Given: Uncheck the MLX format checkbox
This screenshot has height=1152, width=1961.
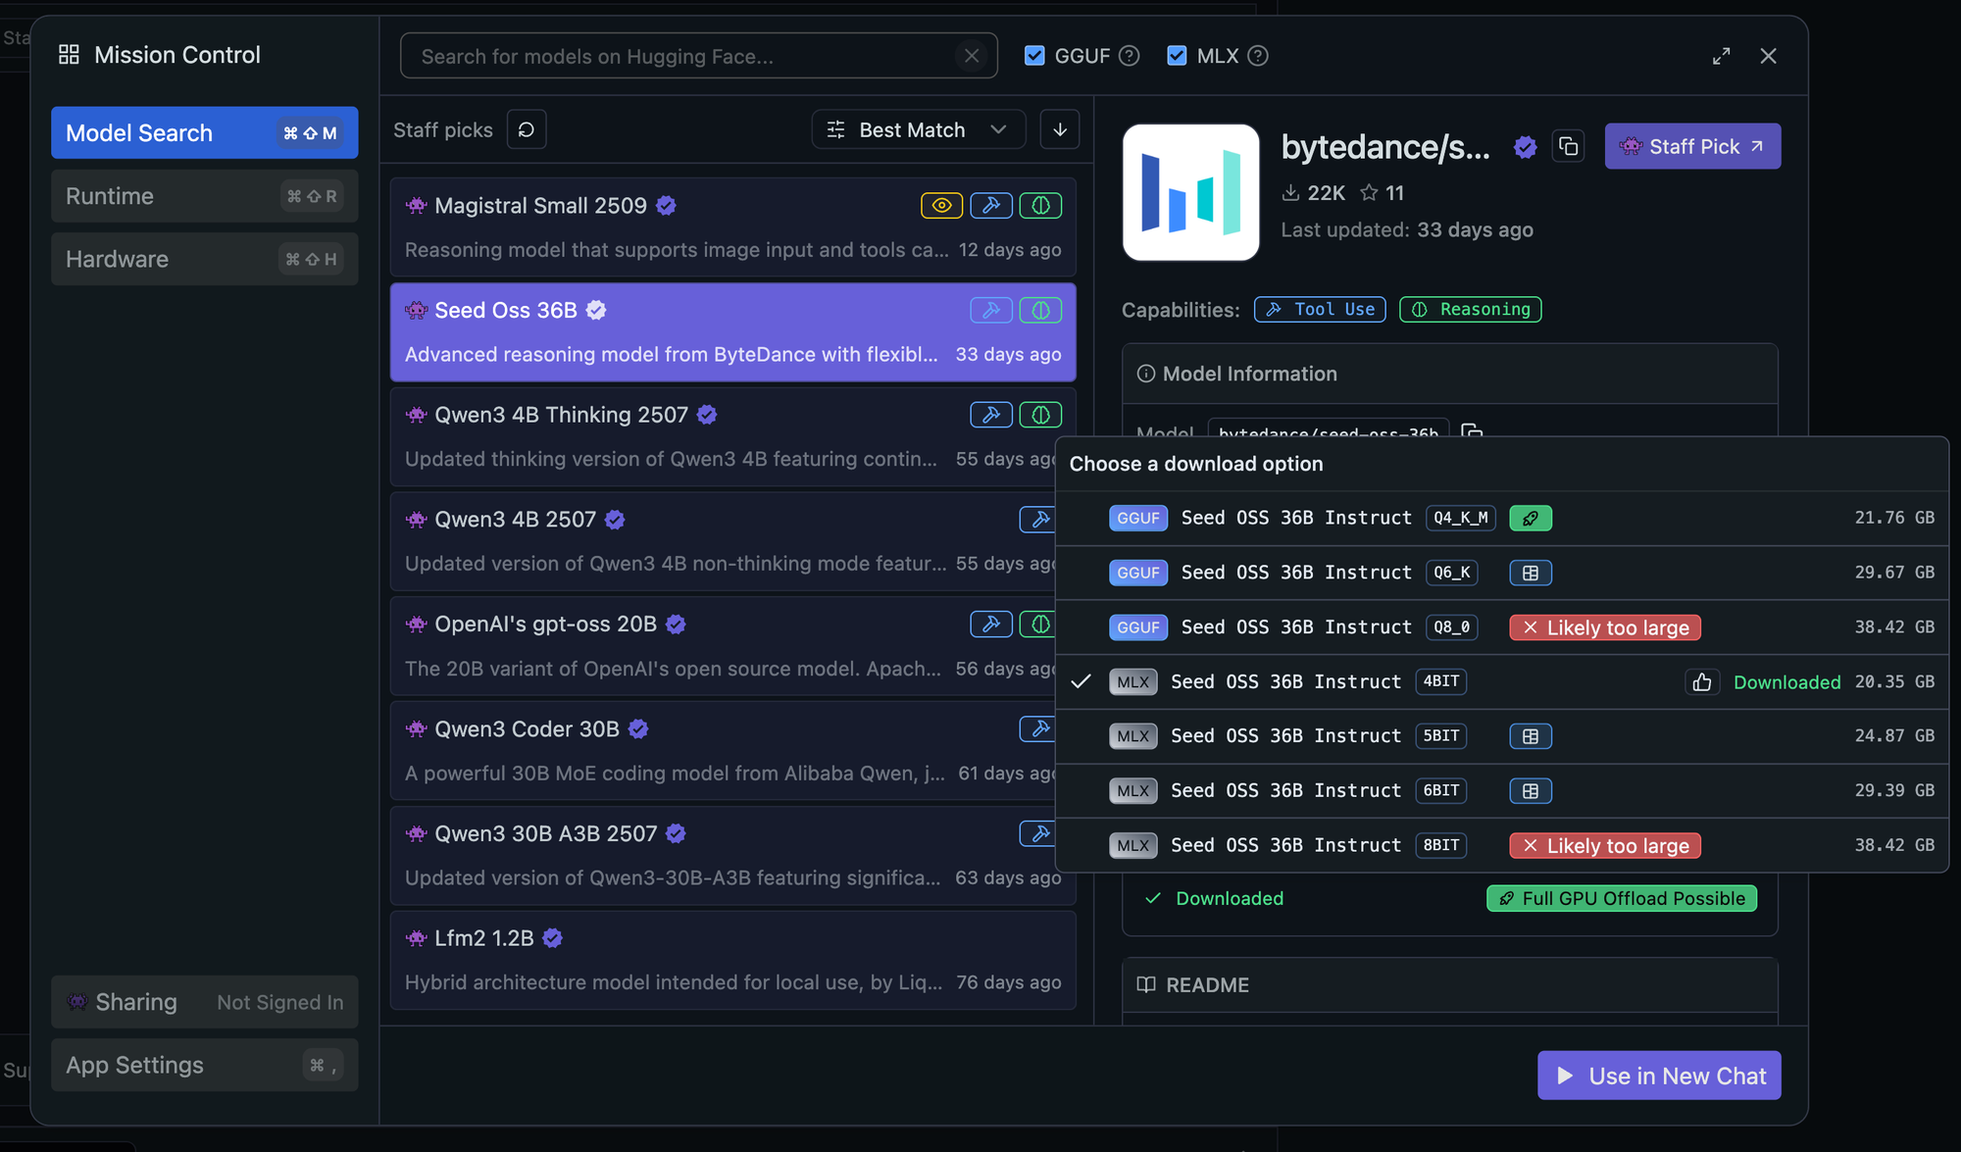Looking at the screenshot, I should (1177, 56).
